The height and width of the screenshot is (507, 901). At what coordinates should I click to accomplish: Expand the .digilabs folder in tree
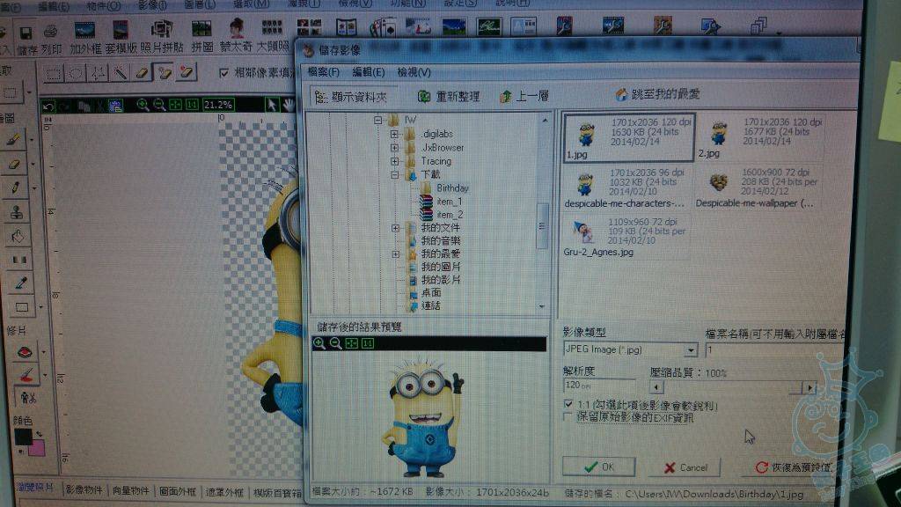pos(394,135)
